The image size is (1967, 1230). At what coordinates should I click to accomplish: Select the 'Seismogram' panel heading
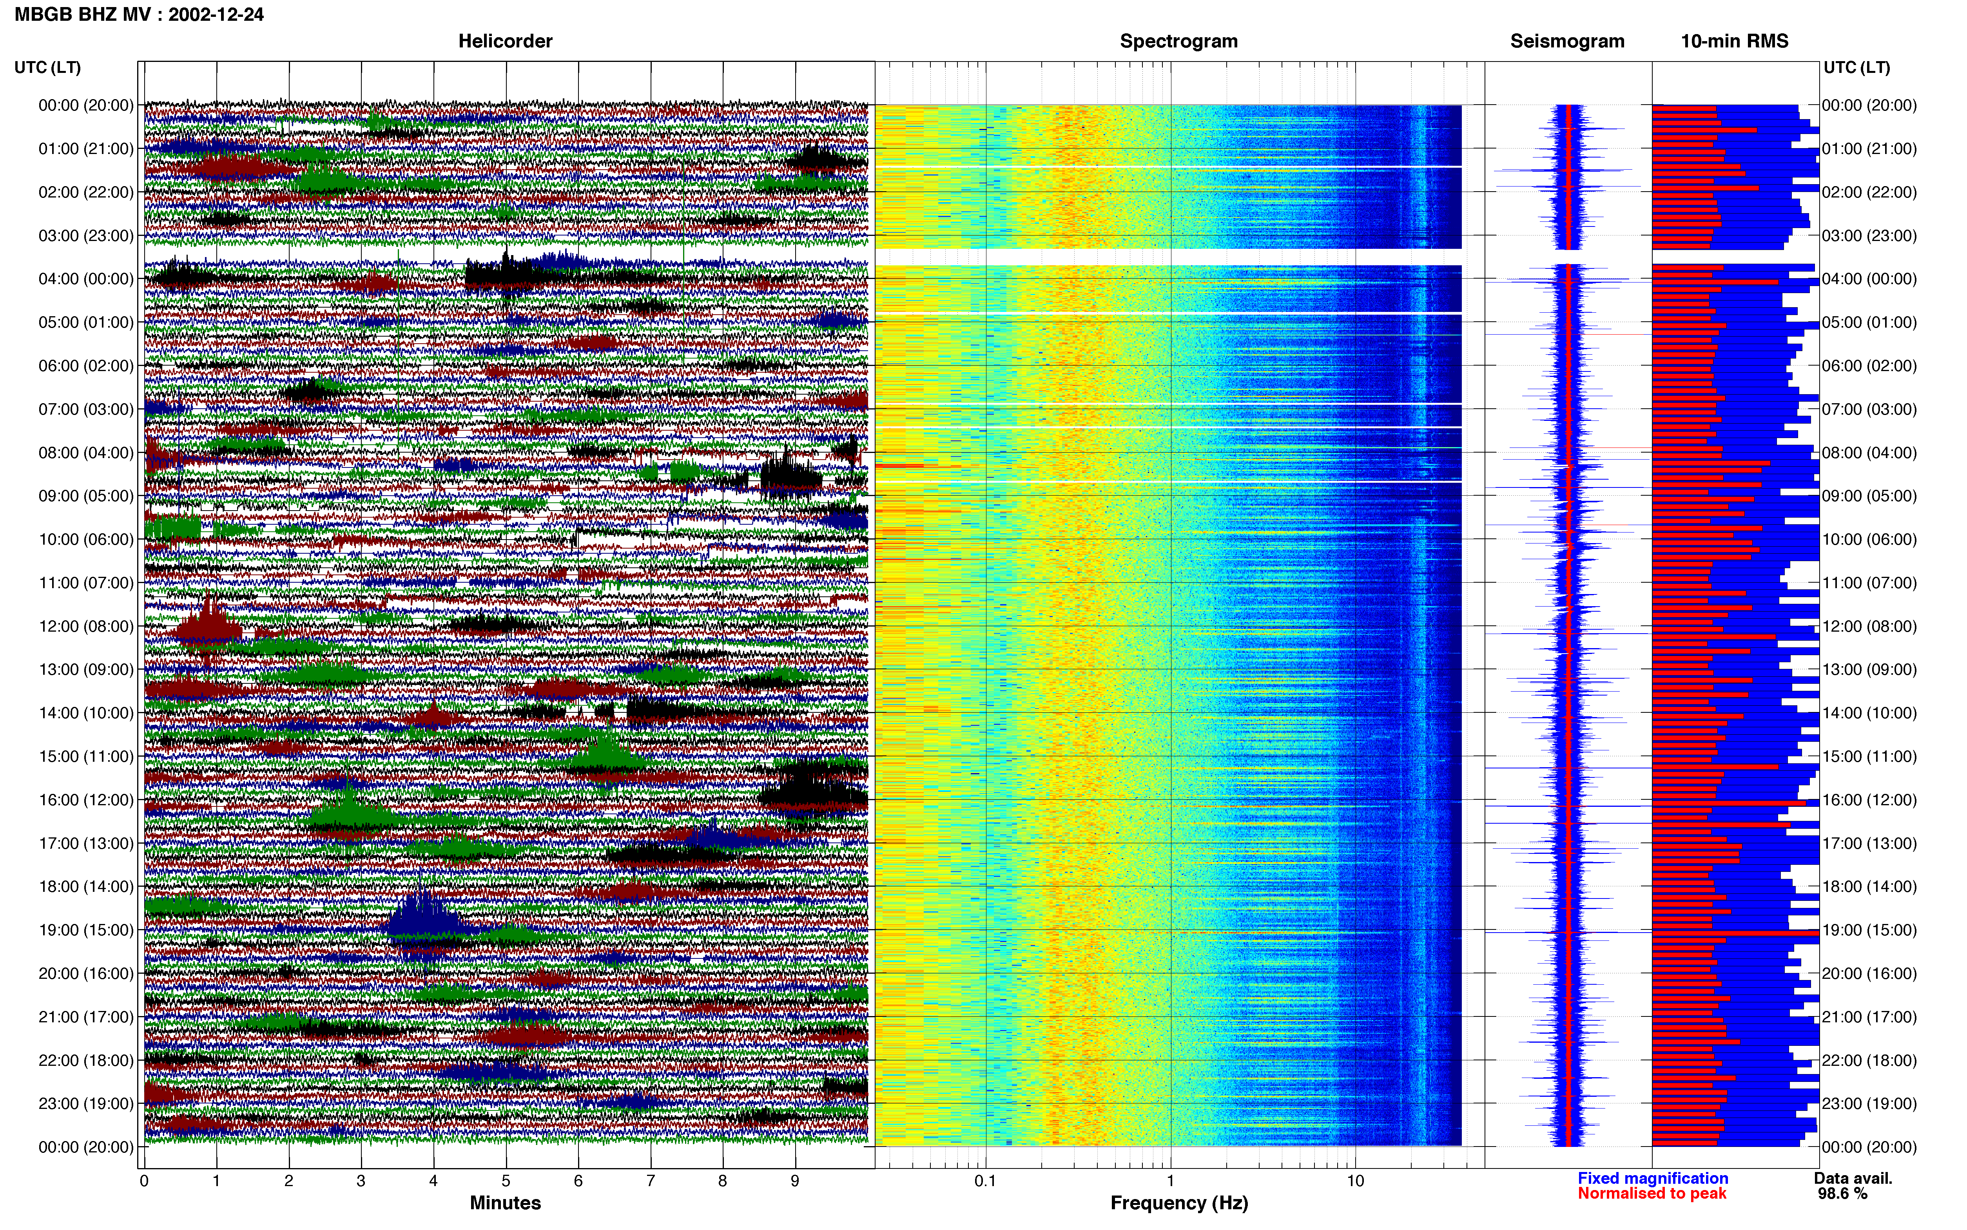[1567, 41]
